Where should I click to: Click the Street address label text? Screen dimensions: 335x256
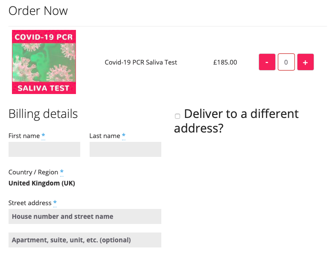point(30,203)
